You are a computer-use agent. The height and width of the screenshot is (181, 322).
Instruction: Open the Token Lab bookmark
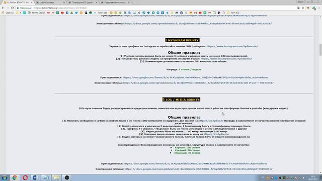pyautogui.click(x=101, y=13)
